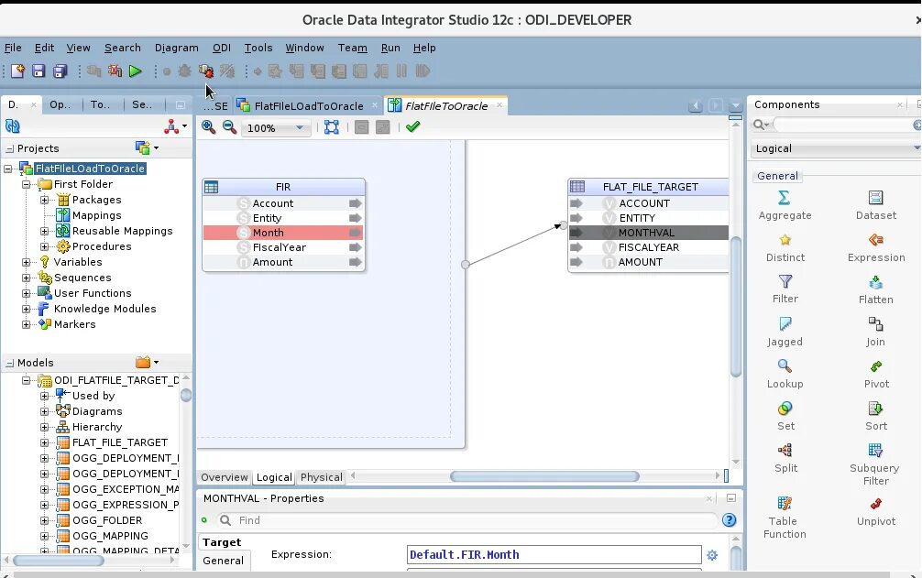Add the Dataset component
The image size is (922, 578).
tap(875, 204)
